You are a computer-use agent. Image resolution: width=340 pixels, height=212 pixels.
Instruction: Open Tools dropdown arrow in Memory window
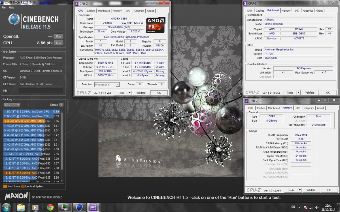(x=299, y=190)
